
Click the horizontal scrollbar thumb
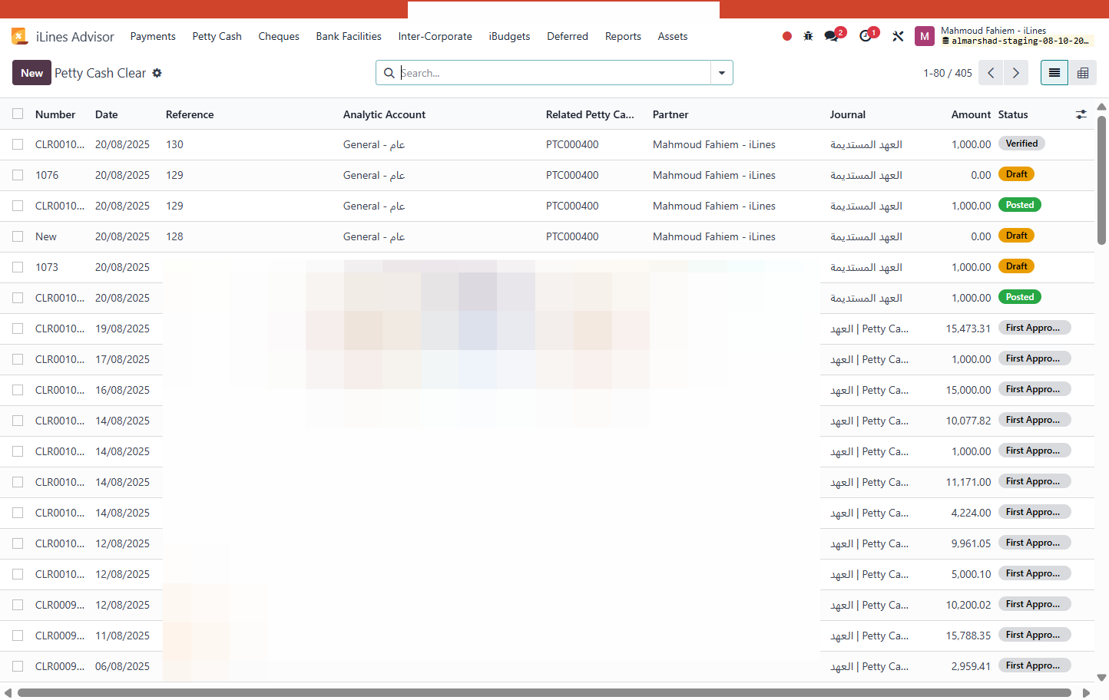click(545, 693)
